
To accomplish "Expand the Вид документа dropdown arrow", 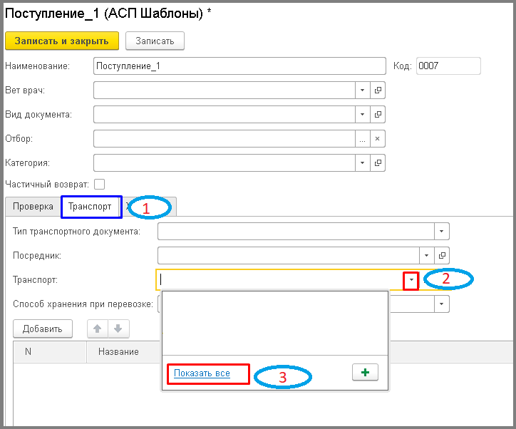I will (x=362, y=115).
